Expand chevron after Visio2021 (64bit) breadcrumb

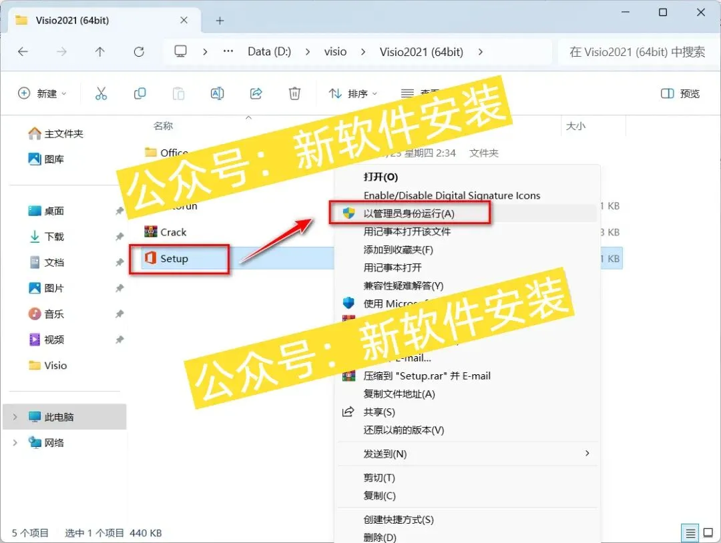[481, 52]
